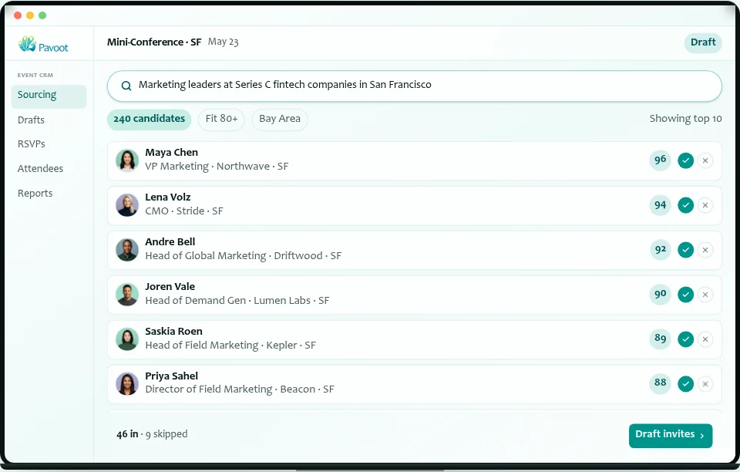Click Lena Volz's fit score 94
Image resolution: width=740 pixels, height=472 pixels.
(660, 205)
